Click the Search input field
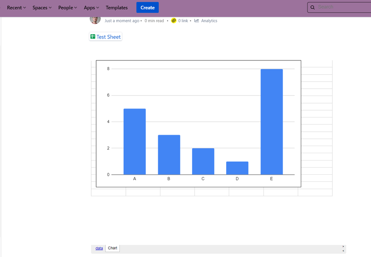This screenshot has width=371, height=257. tap(338, 7)
